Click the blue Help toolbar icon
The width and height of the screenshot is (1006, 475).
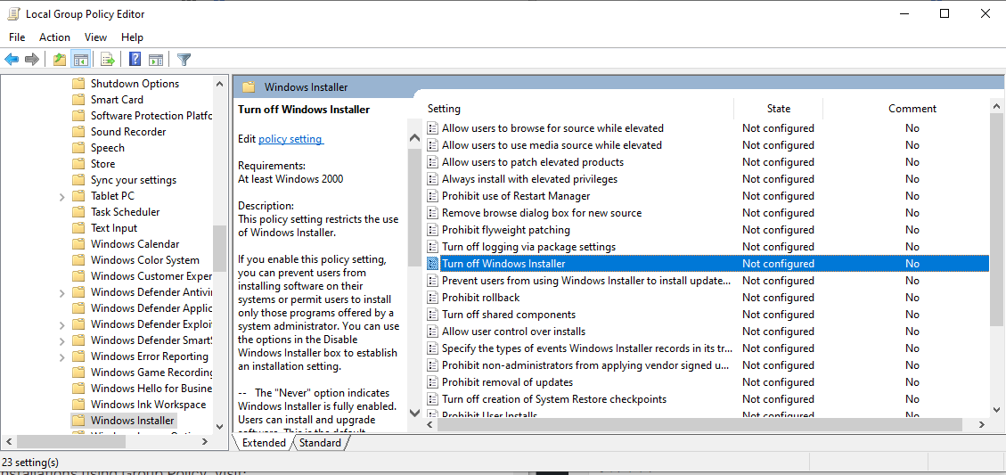coord(135,60)
